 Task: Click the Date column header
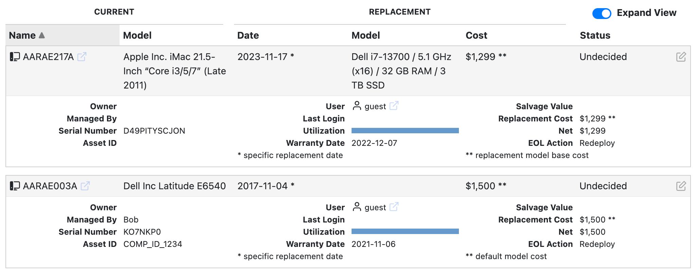pyautogui.click(x=248, y=35)
